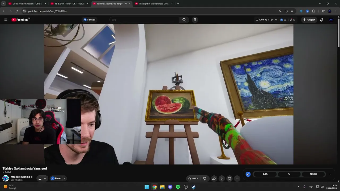
Task: Toggle channel notification bell for MrBeast Gaming
Action: point(42,179)
